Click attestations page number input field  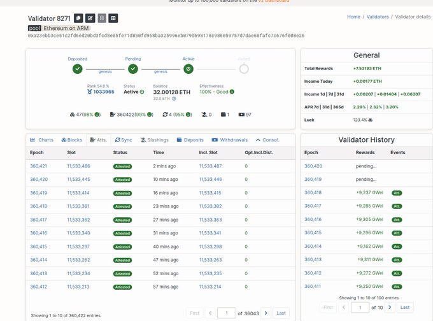pyautogui.click(x=226, y=313)
